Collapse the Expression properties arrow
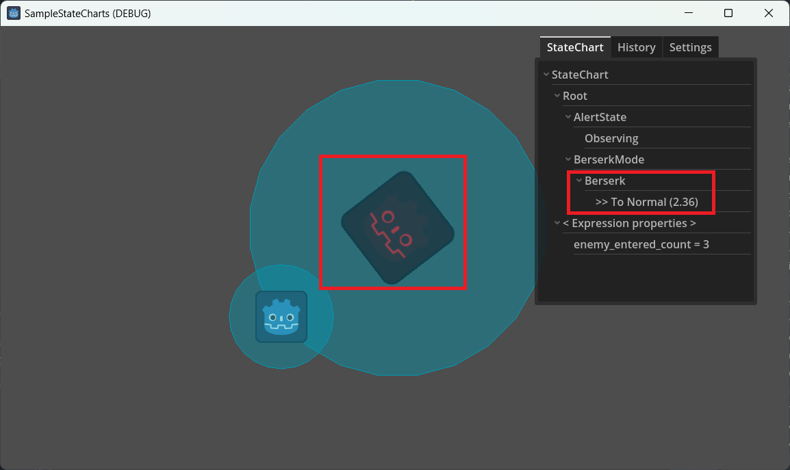 pyautogui.click(x=557, y=222)
